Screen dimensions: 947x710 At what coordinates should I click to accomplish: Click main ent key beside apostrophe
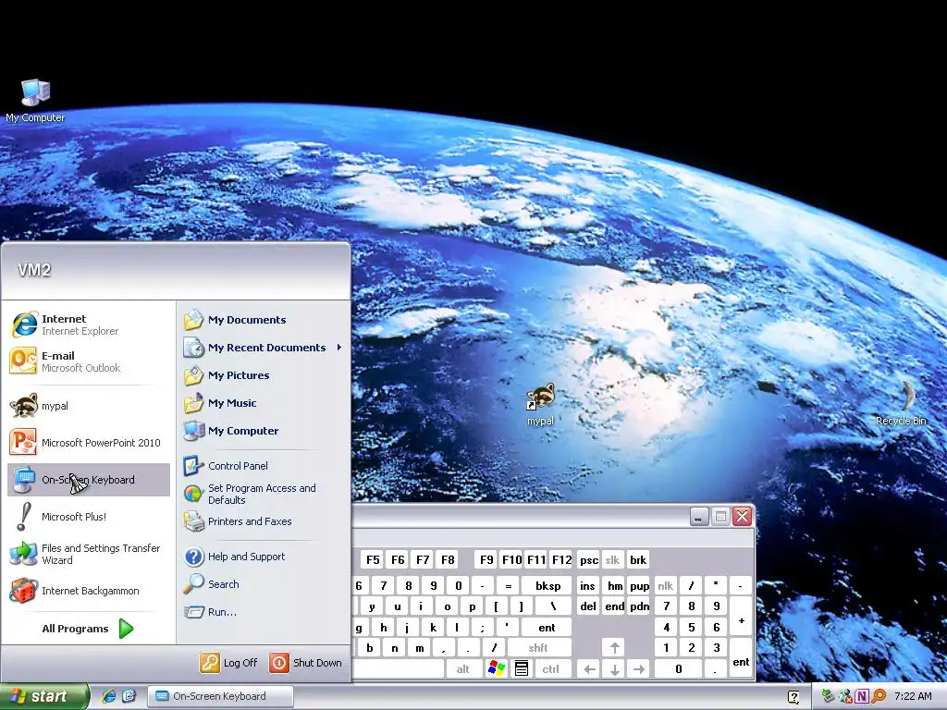pos(547,628)
